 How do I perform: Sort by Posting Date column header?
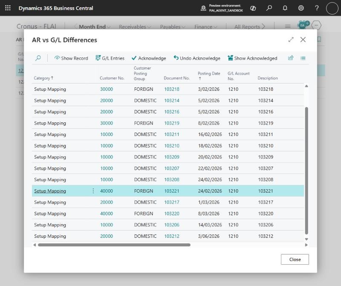click(209, 76)
